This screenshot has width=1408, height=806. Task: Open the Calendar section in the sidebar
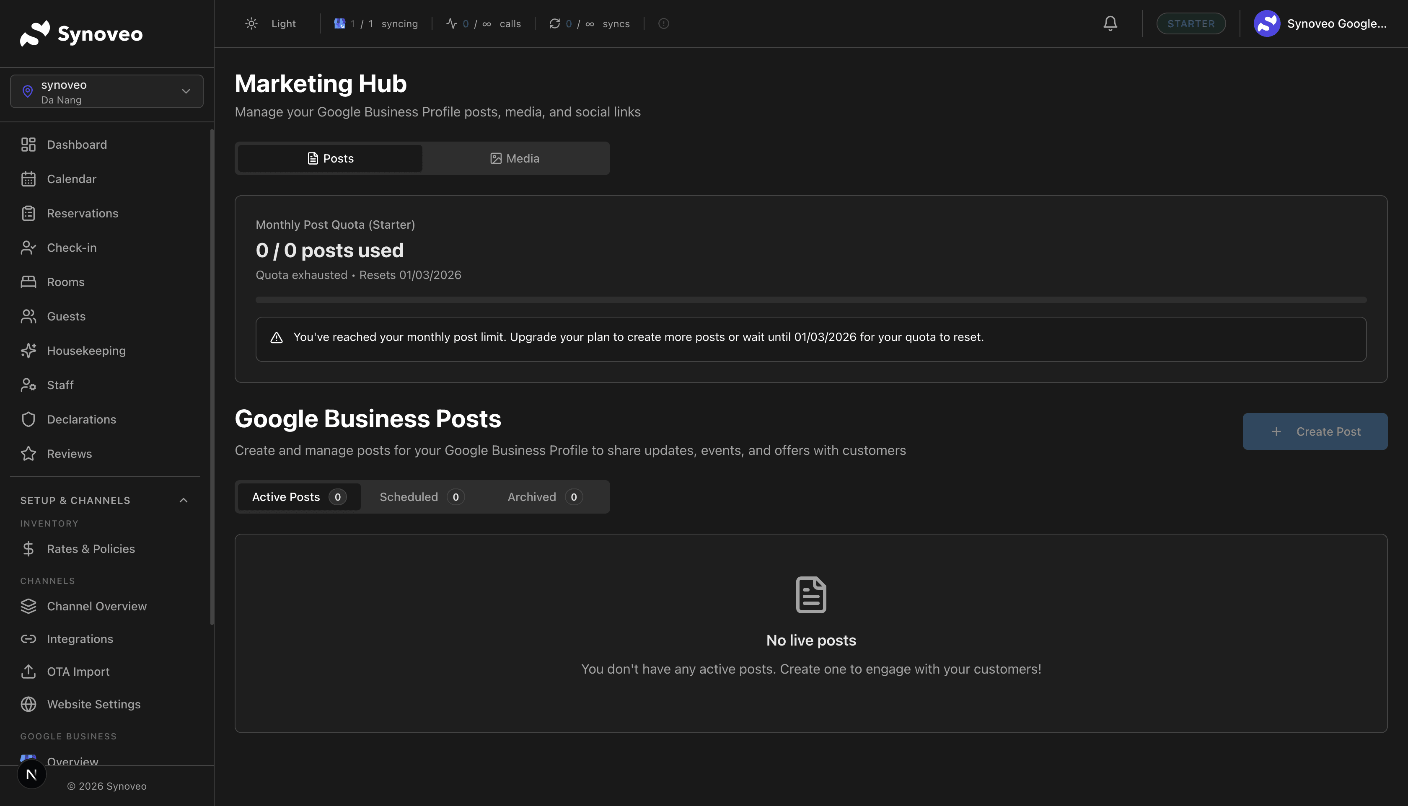71,178
